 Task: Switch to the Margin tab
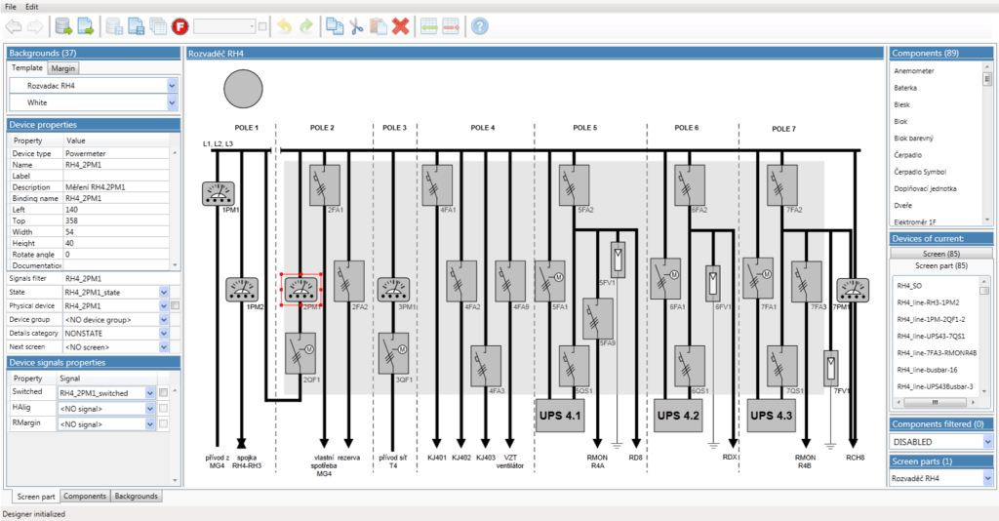[x=63, y=68]
